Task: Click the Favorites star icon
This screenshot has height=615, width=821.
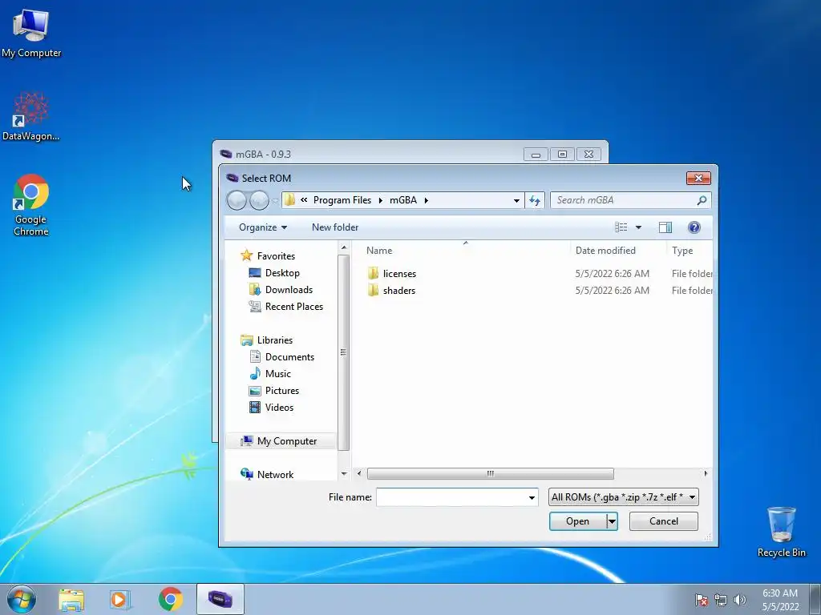Action: click(x=247, y=255)
